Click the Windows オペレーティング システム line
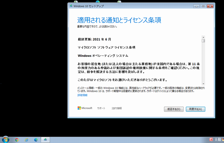 tap(103, 56)
